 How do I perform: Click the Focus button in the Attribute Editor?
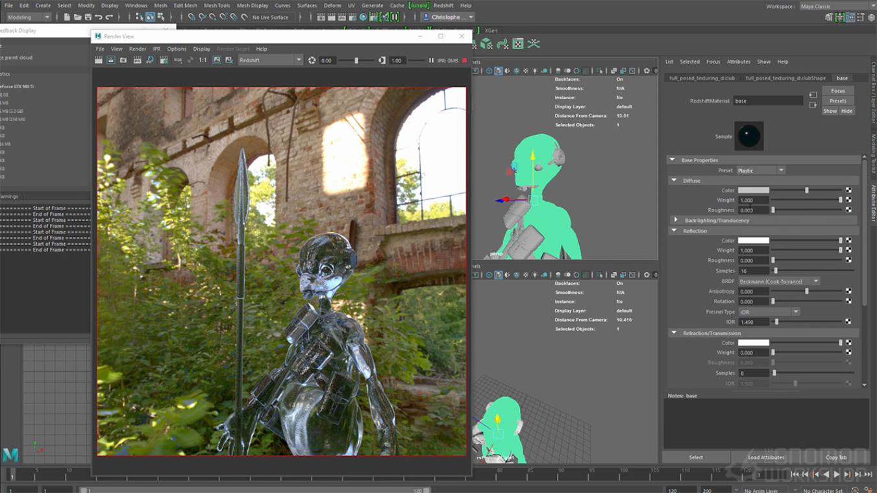tap(837, 90)
